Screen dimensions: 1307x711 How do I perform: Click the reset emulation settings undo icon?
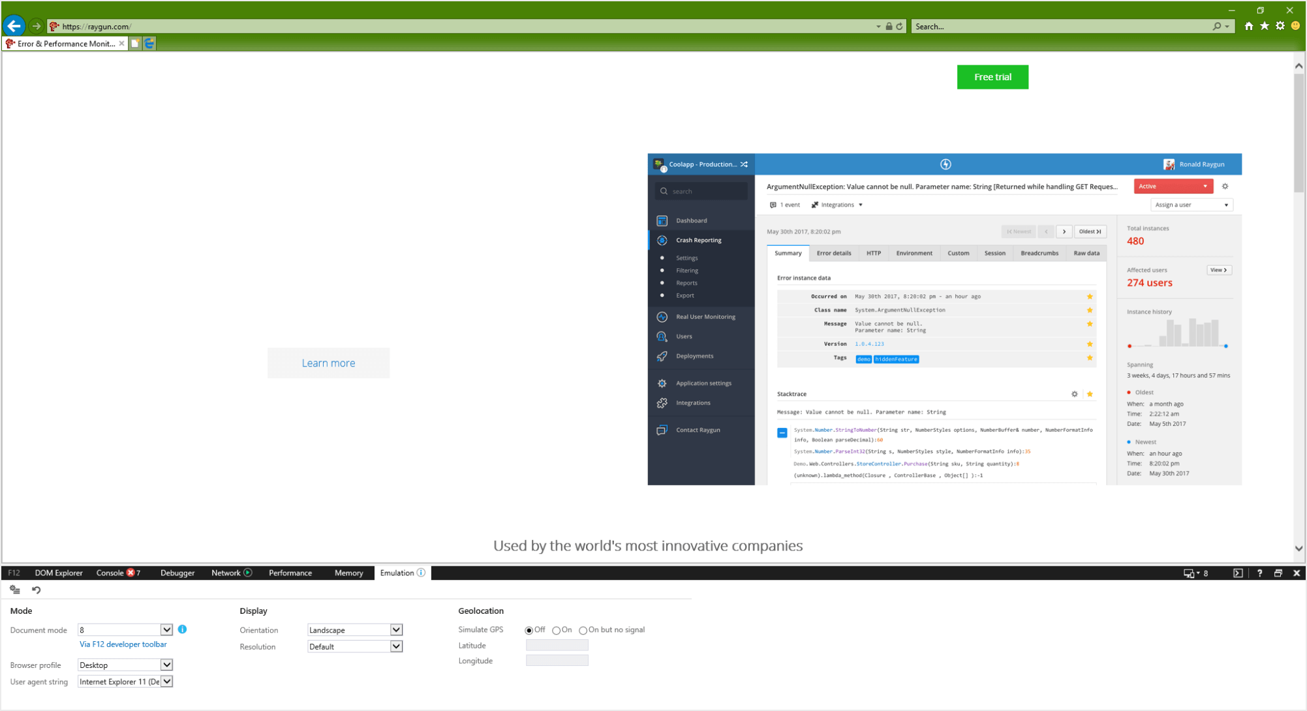point(37,590)
